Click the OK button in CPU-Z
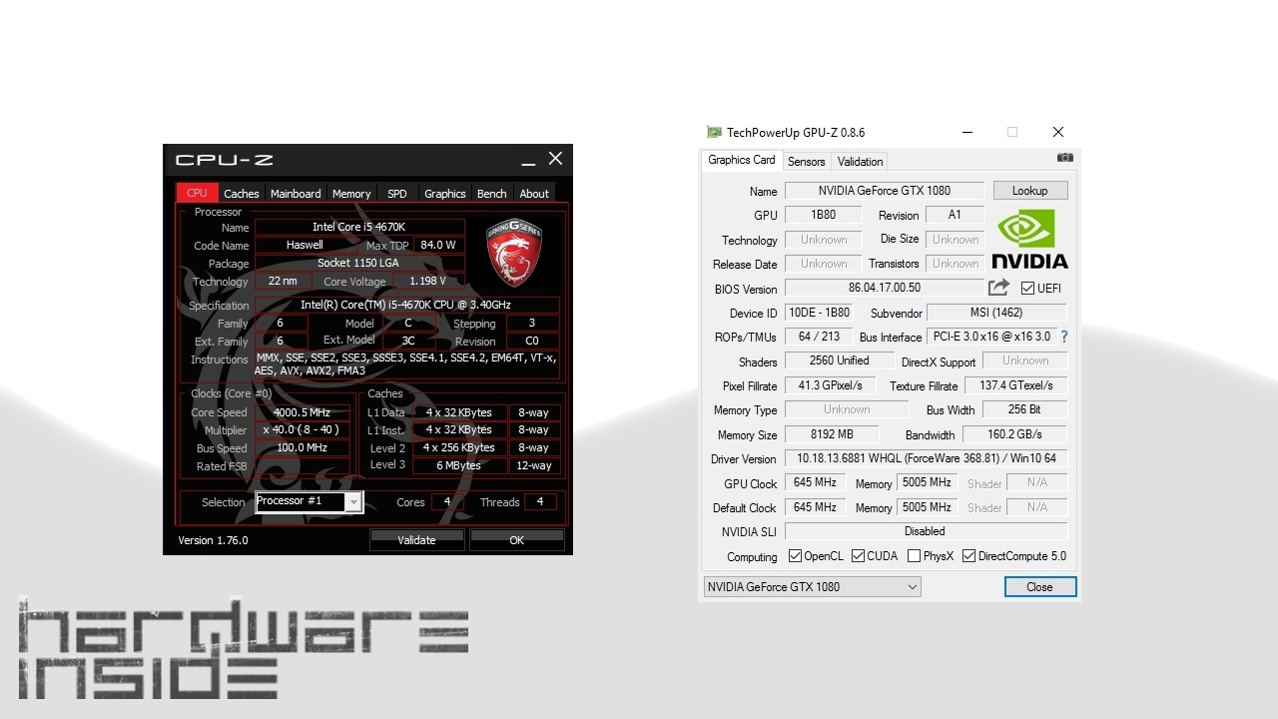The width and height of the screenshot is (1278, 719). coord(516,540)
